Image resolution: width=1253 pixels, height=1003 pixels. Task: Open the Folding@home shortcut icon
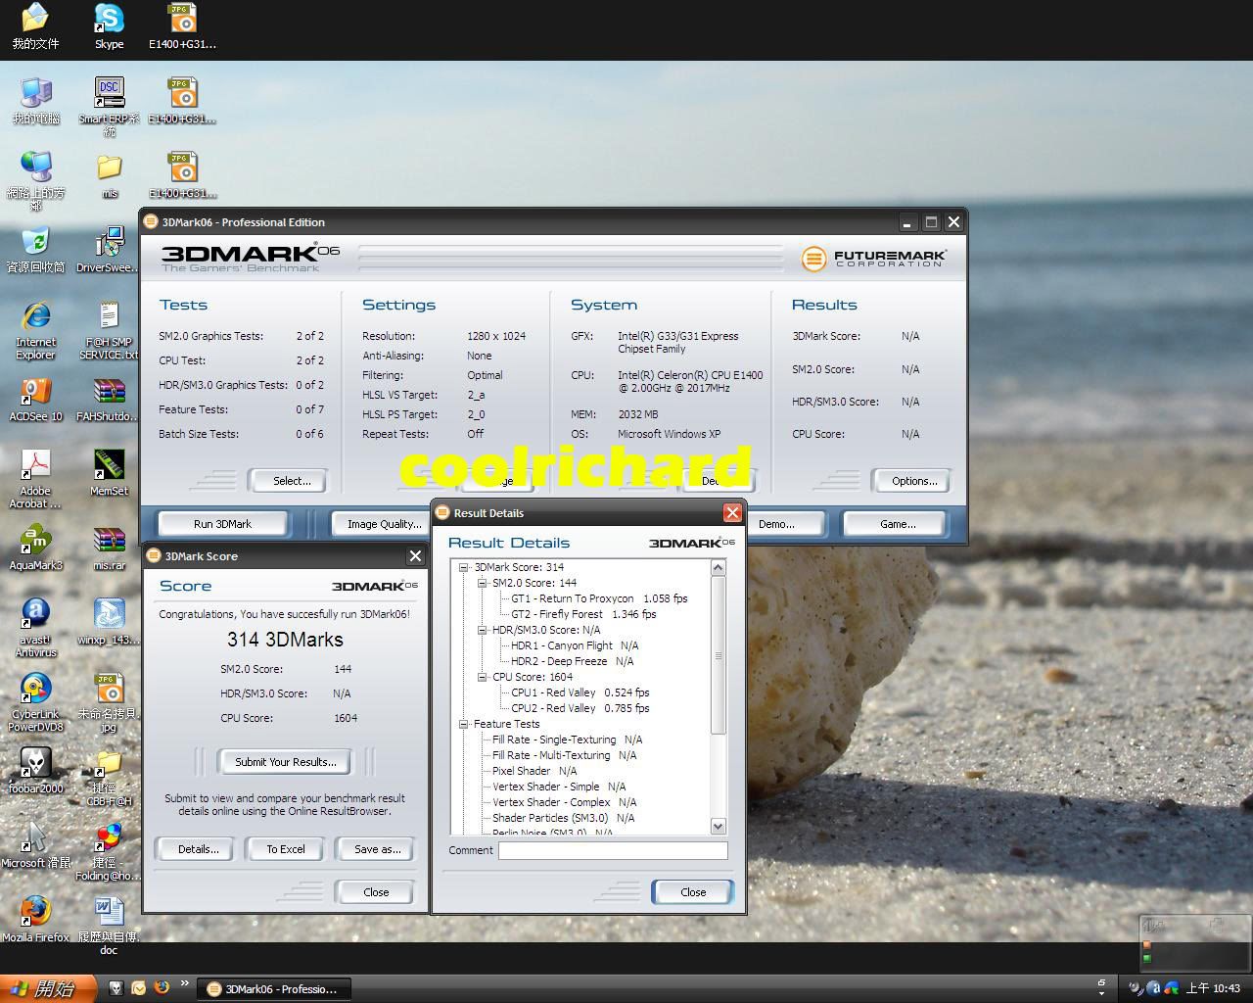tap(109, 851)
